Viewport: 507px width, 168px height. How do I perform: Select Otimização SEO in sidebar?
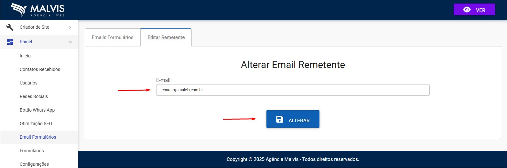[x=36, y=124]
